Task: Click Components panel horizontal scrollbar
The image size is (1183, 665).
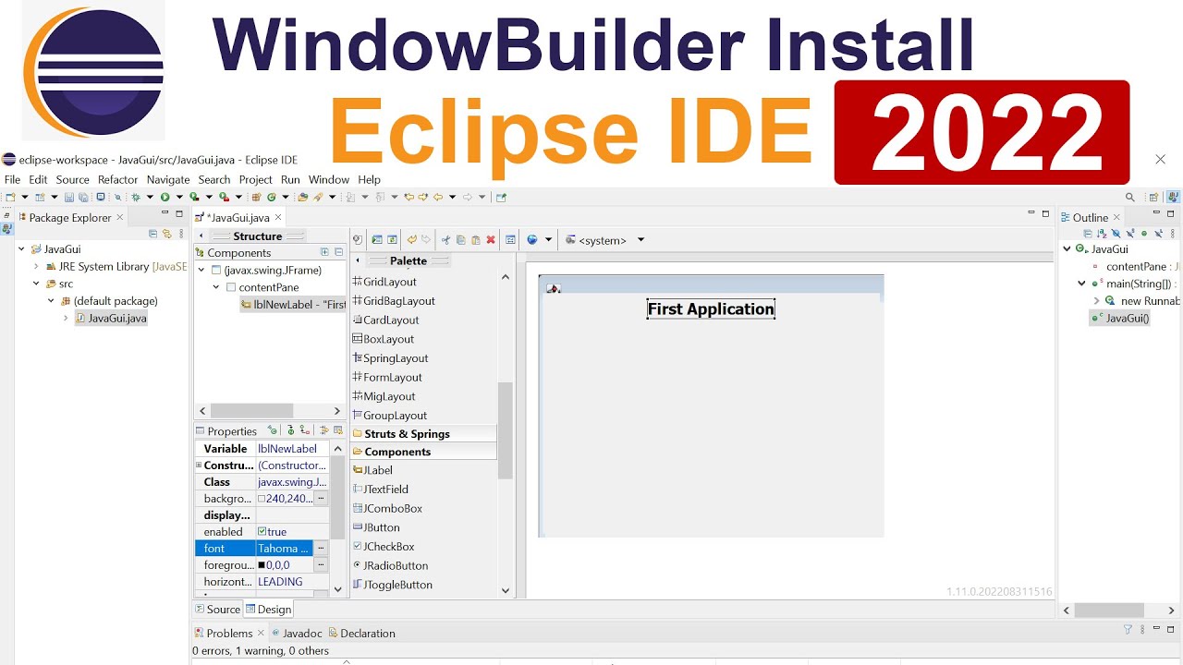Action: pyautogui.click(x=251, y=411)
